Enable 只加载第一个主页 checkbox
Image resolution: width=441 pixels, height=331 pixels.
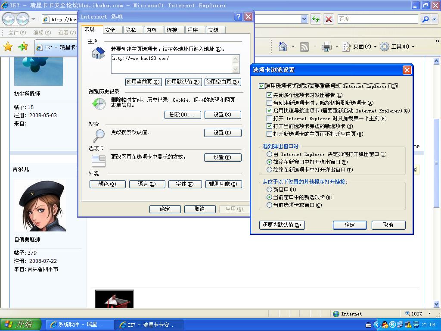pos(269,118)
